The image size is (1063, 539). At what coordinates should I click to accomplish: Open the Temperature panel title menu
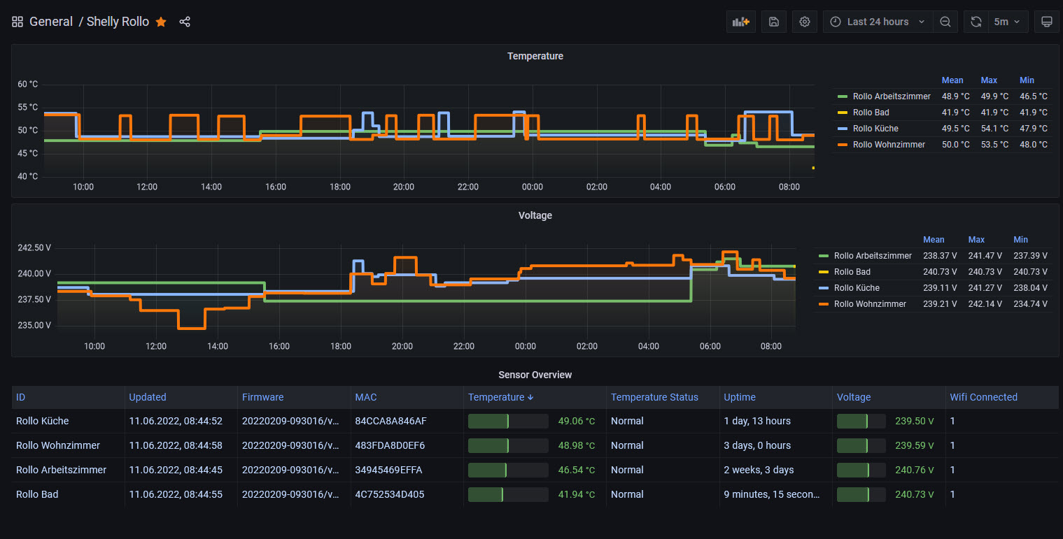click(535, 56)
